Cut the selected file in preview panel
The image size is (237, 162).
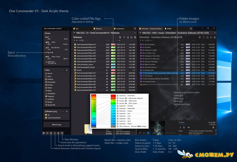(180, 127)
